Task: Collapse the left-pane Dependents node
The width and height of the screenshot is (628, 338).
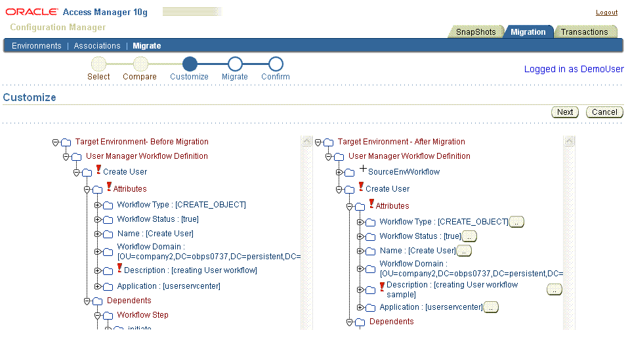Action: [87, 301]
